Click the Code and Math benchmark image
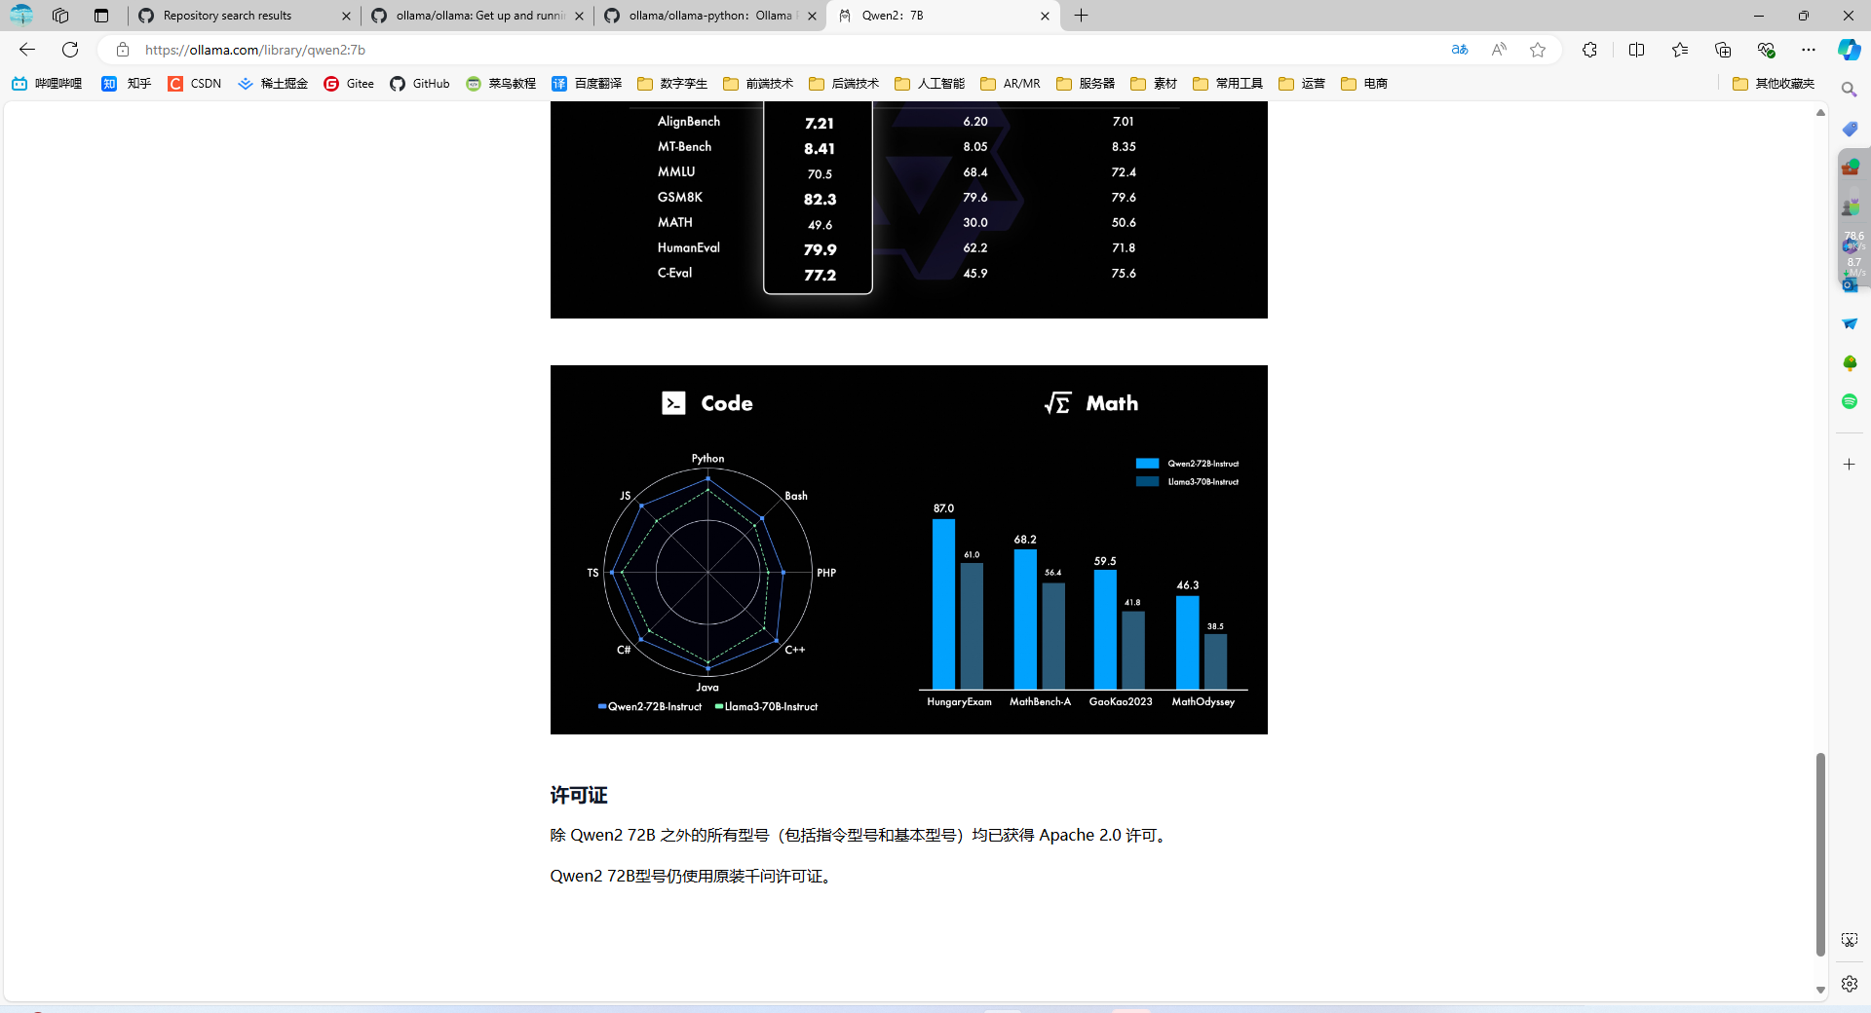 click(x=909, y=549)
